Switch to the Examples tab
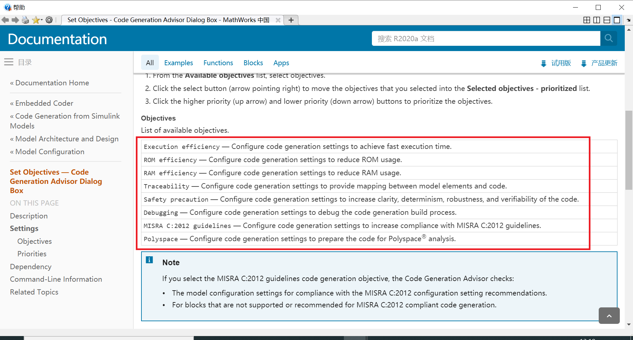Screen dimensions: 633x340 click(178, 63)
